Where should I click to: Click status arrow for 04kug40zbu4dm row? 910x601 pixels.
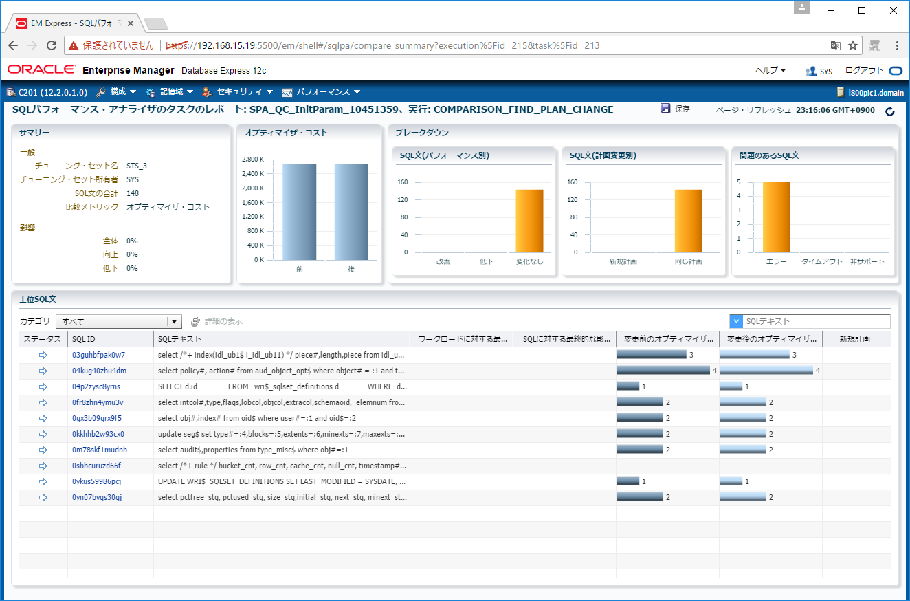(x=43, y=371)
